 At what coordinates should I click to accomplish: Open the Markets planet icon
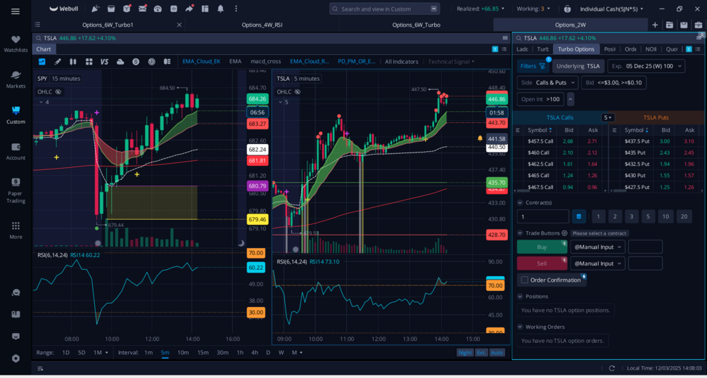tap(15, 75)
